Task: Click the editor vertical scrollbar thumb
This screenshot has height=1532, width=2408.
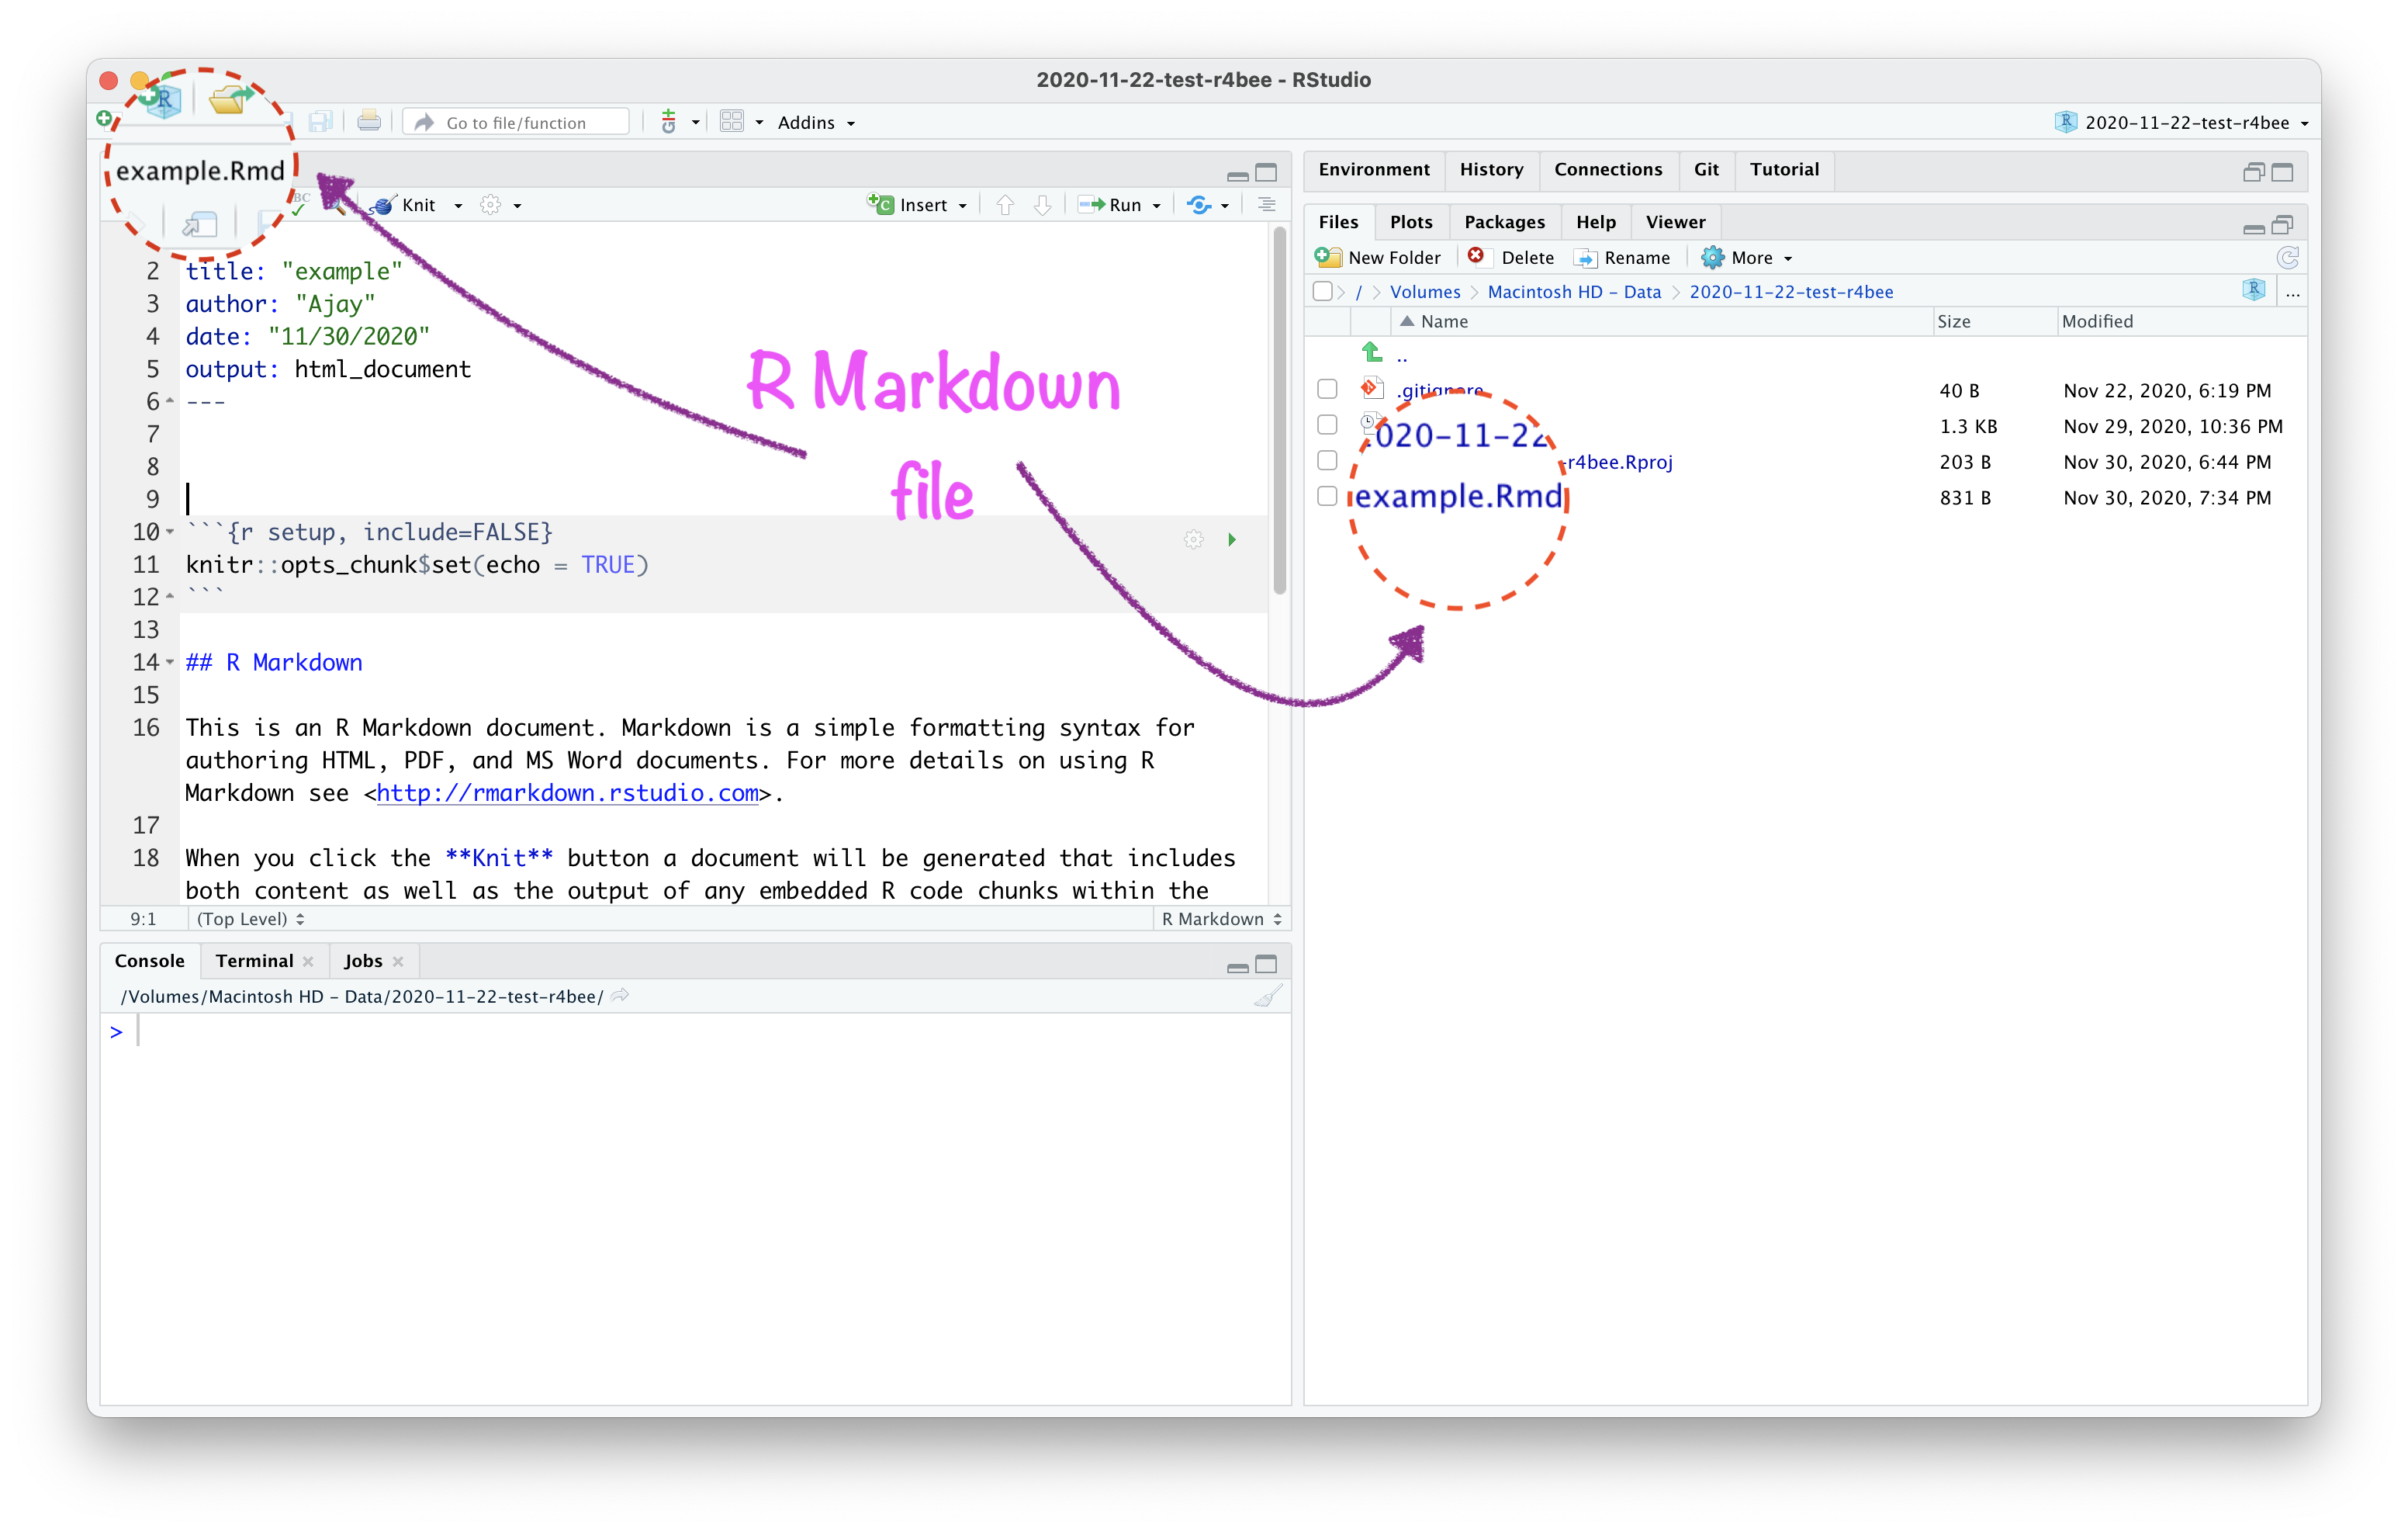Action: click(1279, 411)
